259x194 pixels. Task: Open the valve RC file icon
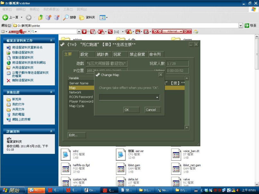click(x=176, y=181)
